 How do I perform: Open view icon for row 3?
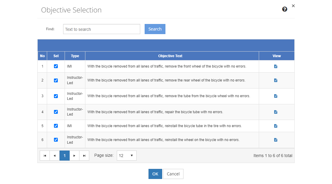pos(275,96)
